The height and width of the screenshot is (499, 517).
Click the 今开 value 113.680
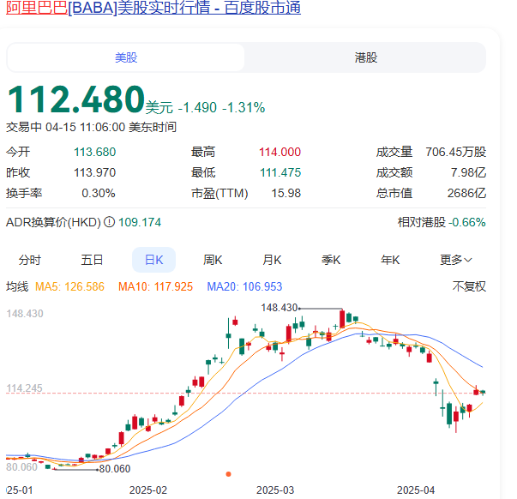(95, 152)
